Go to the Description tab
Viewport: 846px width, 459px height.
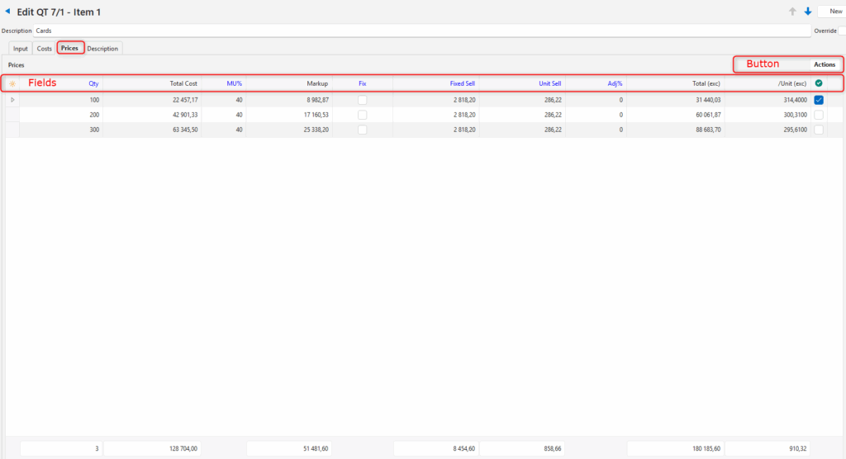click(102, 49)
